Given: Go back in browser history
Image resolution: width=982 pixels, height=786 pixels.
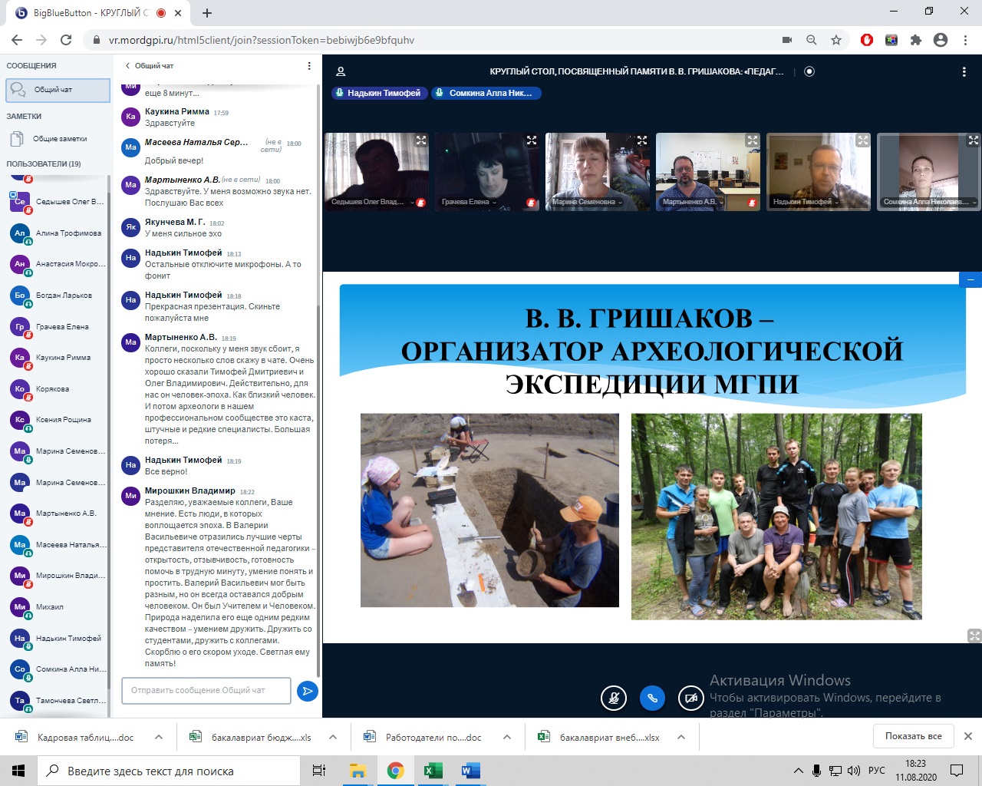Looking at the screenshot, I should pyautogui.click(x=17, y=40).
